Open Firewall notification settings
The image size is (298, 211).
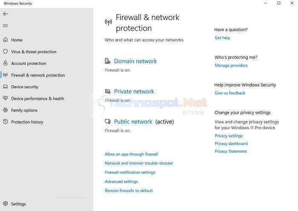(130, 172)
